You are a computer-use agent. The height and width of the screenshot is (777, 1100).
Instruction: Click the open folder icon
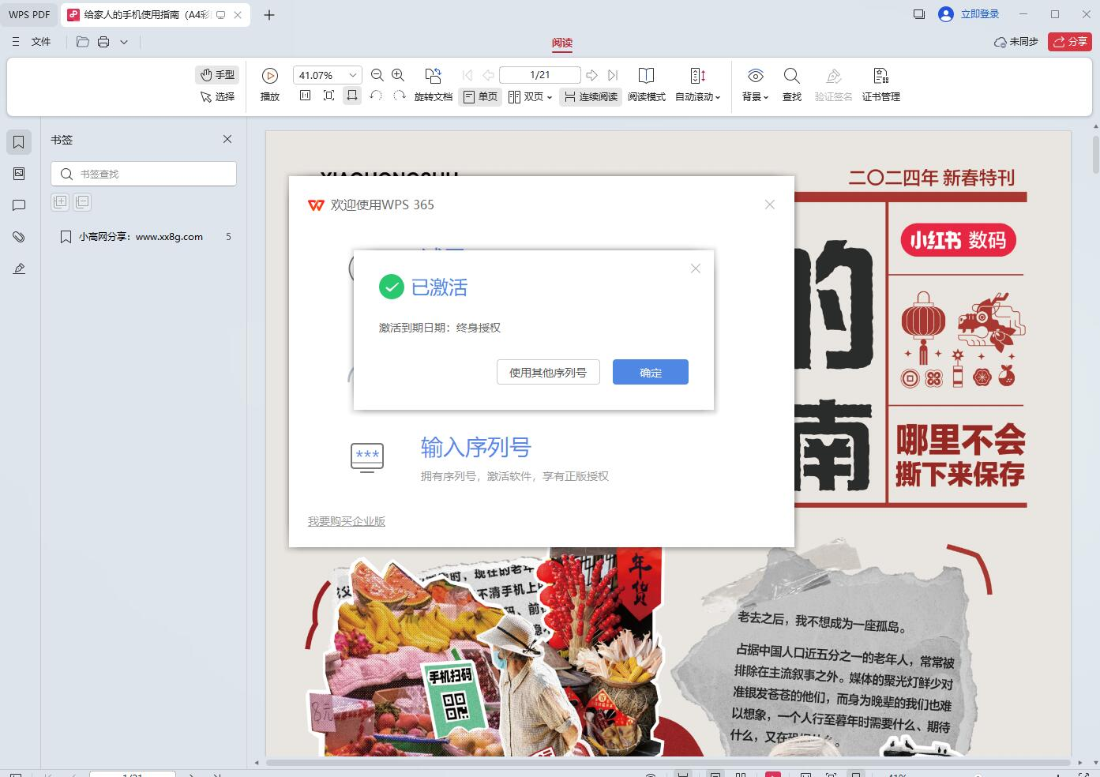[x=83, y=42]
